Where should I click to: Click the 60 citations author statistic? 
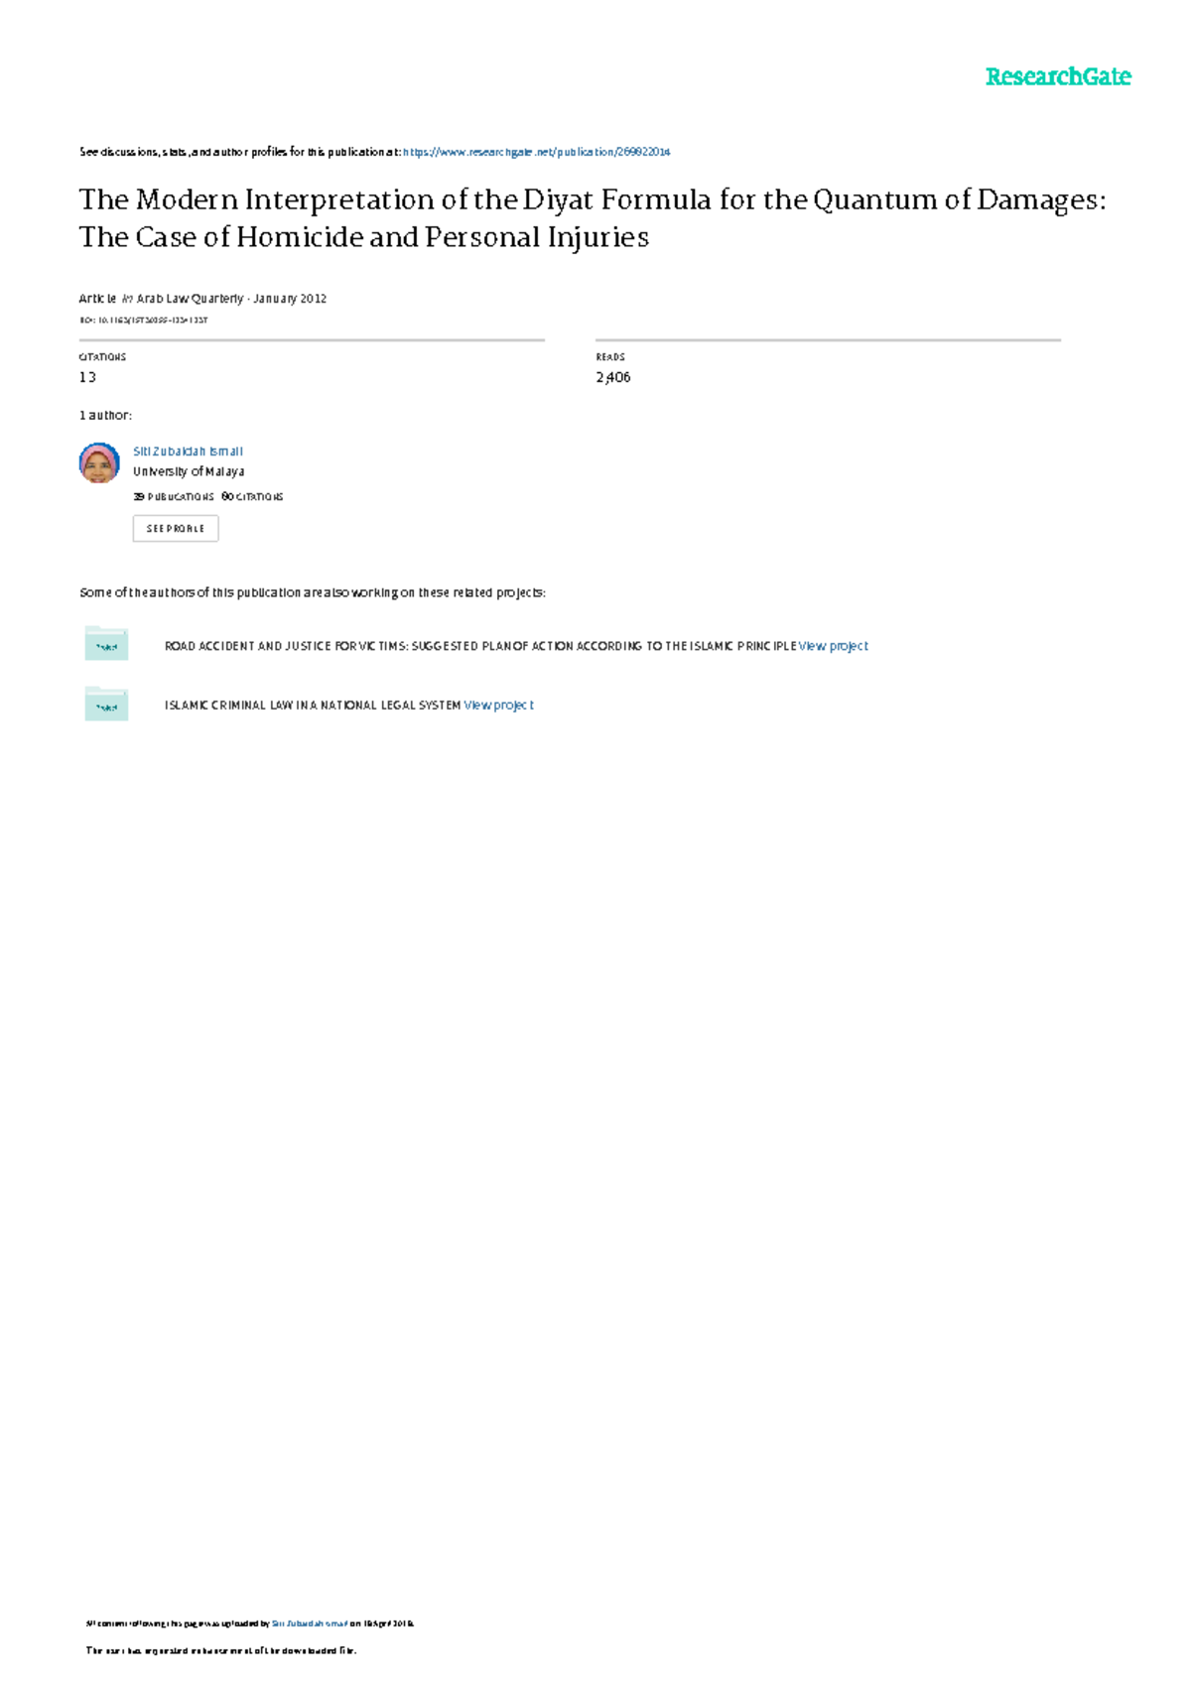coord(252,497)
